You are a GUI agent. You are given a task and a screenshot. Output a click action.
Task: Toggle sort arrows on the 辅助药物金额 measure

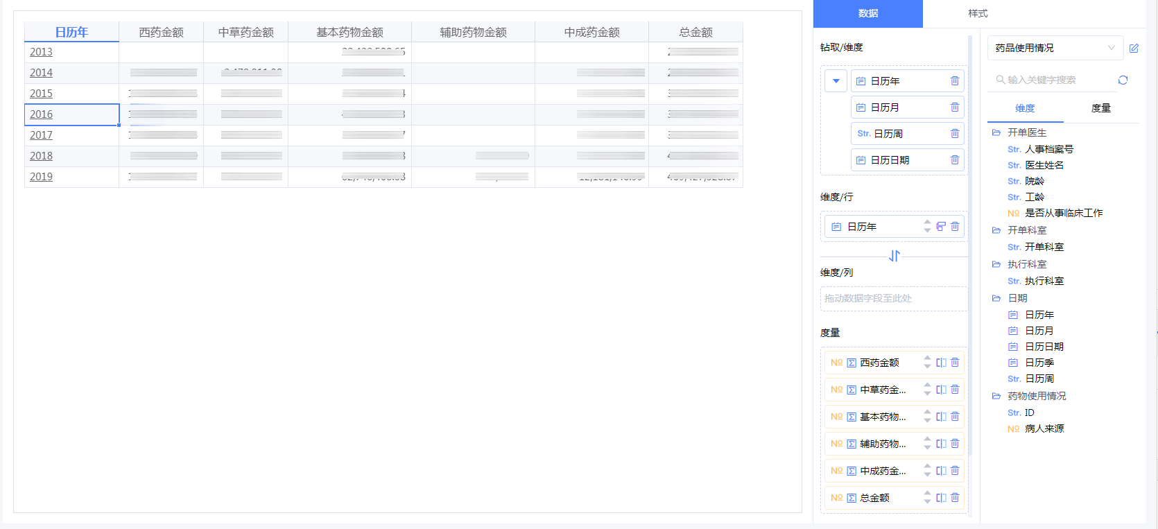click(927, 444)
